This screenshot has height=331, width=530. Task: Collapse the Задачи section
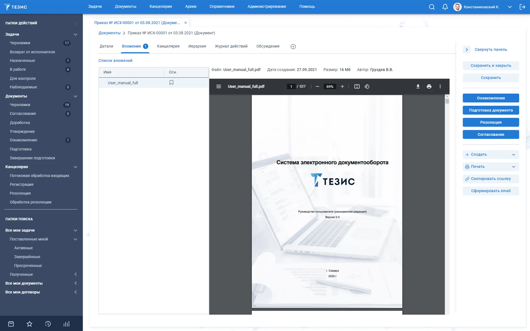click(x=75, y=34)
